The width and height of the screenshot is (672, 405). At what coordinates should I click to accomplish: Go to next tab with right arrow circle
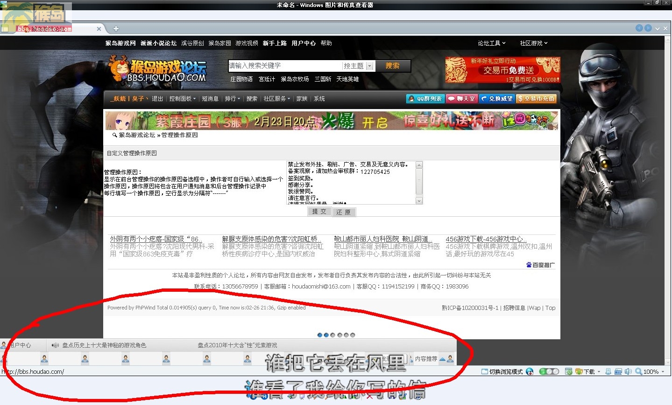coord(648,28)
